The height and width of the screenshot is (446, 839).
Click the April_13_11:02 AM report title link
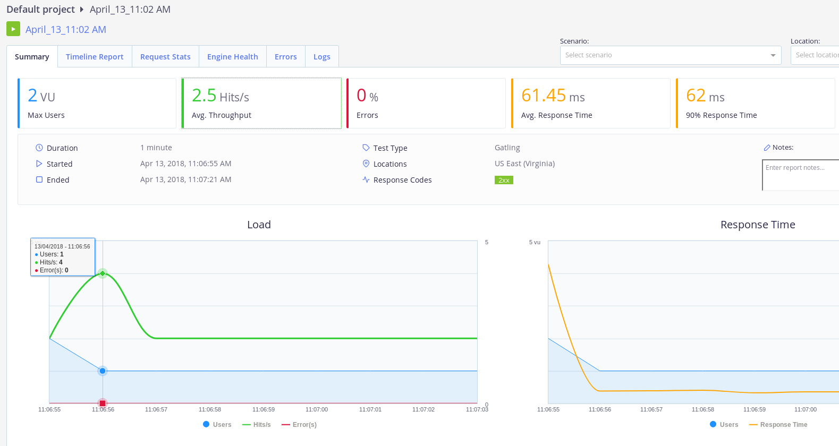[66, 30]
